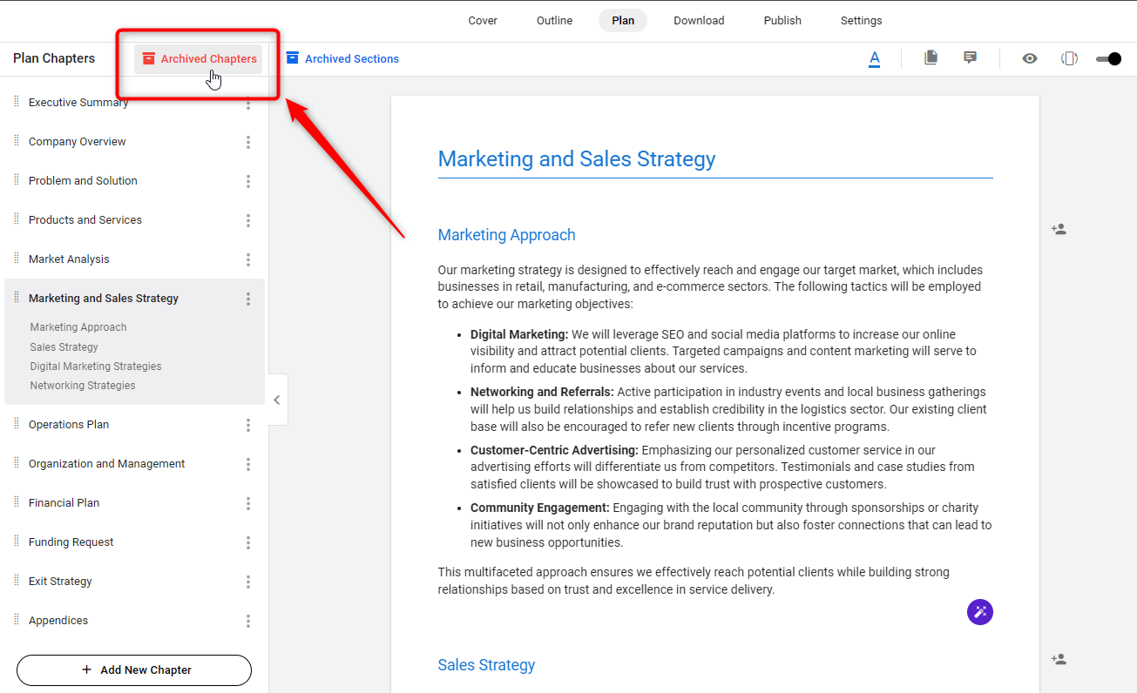Click the Community Engagement bullet paragraph
This screenshot has width=1137, height=693.
(x=731, y=525)
